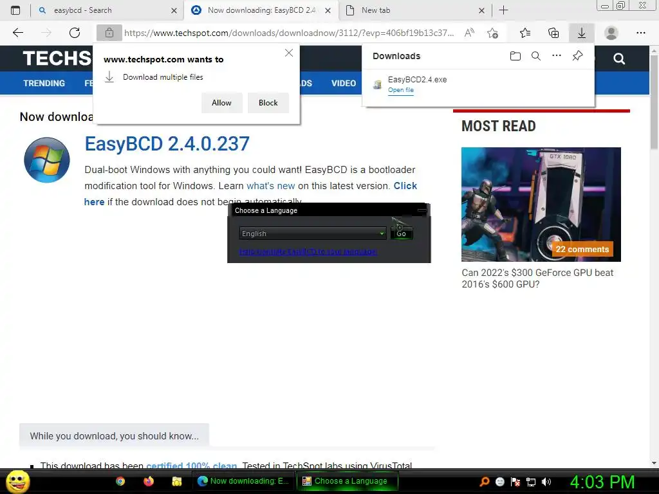
Task: Open the certified 100% clean link
Action: 191,466
